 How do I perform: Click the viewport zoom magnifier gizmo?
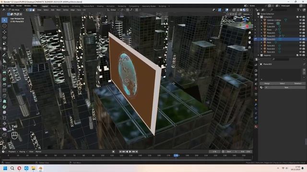pyautogui.click(x=249, y=32)
